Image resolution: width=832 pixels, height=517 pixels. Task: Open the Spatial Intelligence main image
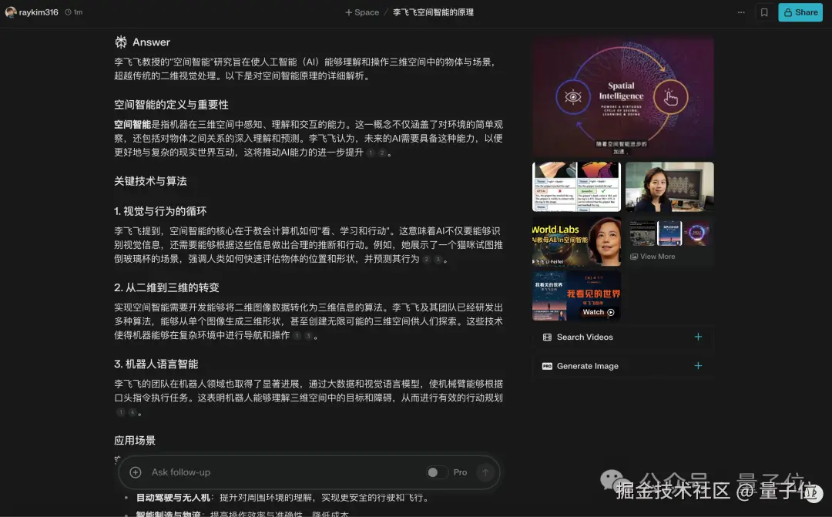tap(623, 98)
